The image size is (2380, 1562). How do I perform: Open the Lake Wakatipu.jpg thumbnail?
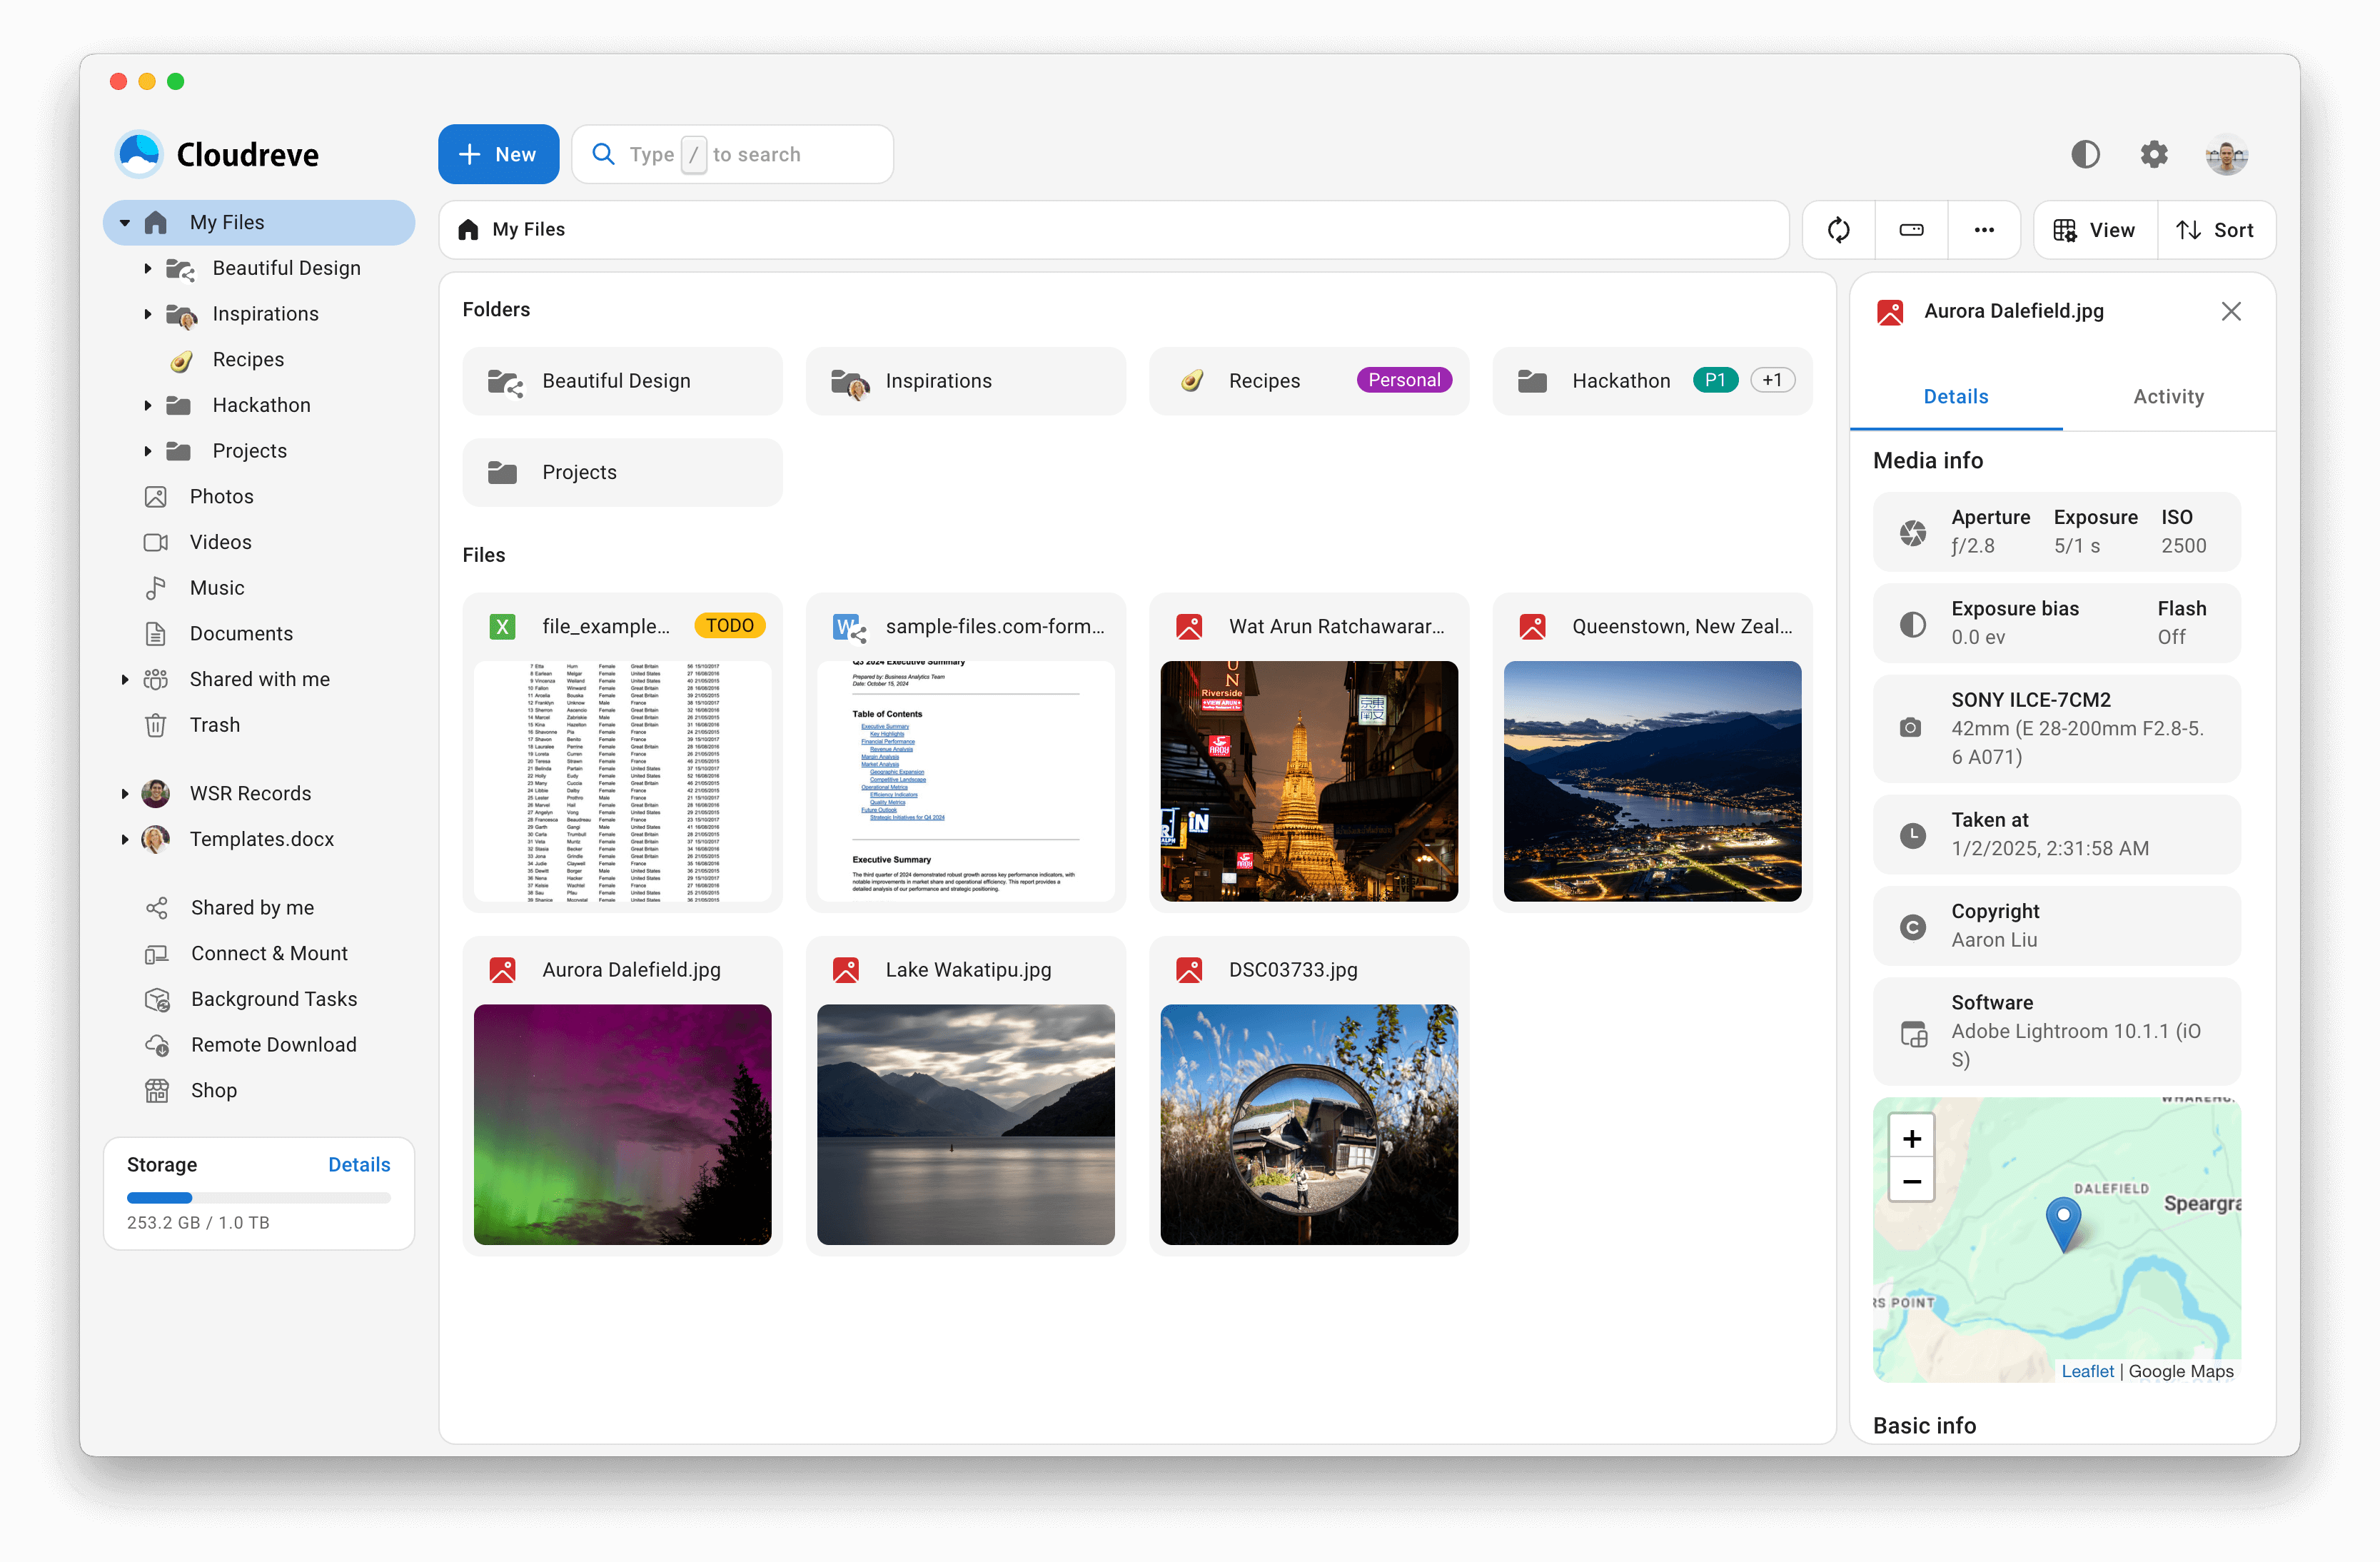(965, 1125)
